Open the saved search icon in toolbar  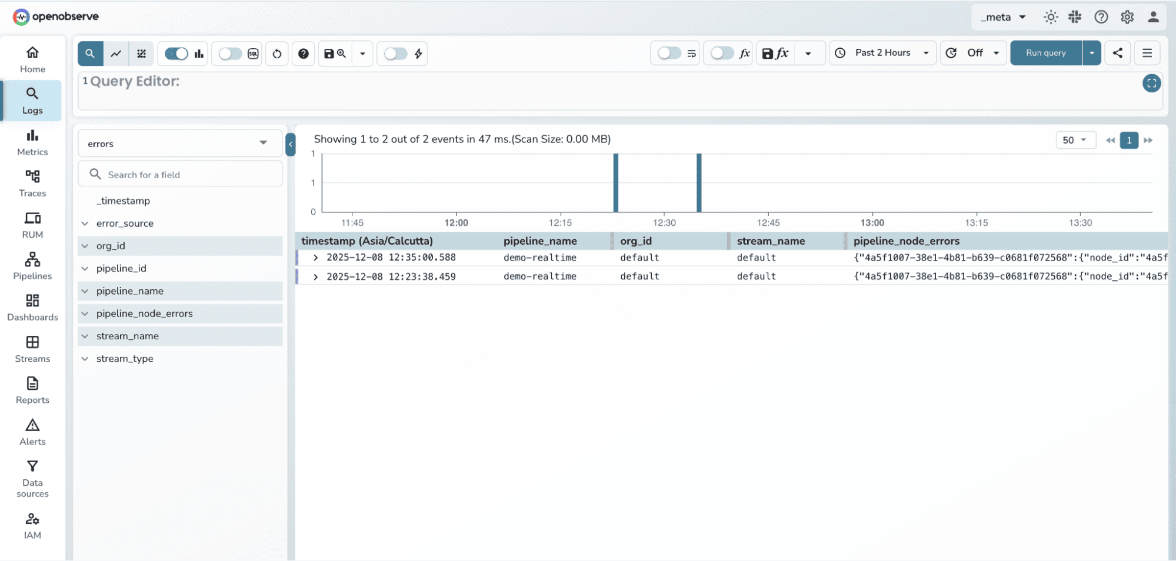tap(334, 53)
